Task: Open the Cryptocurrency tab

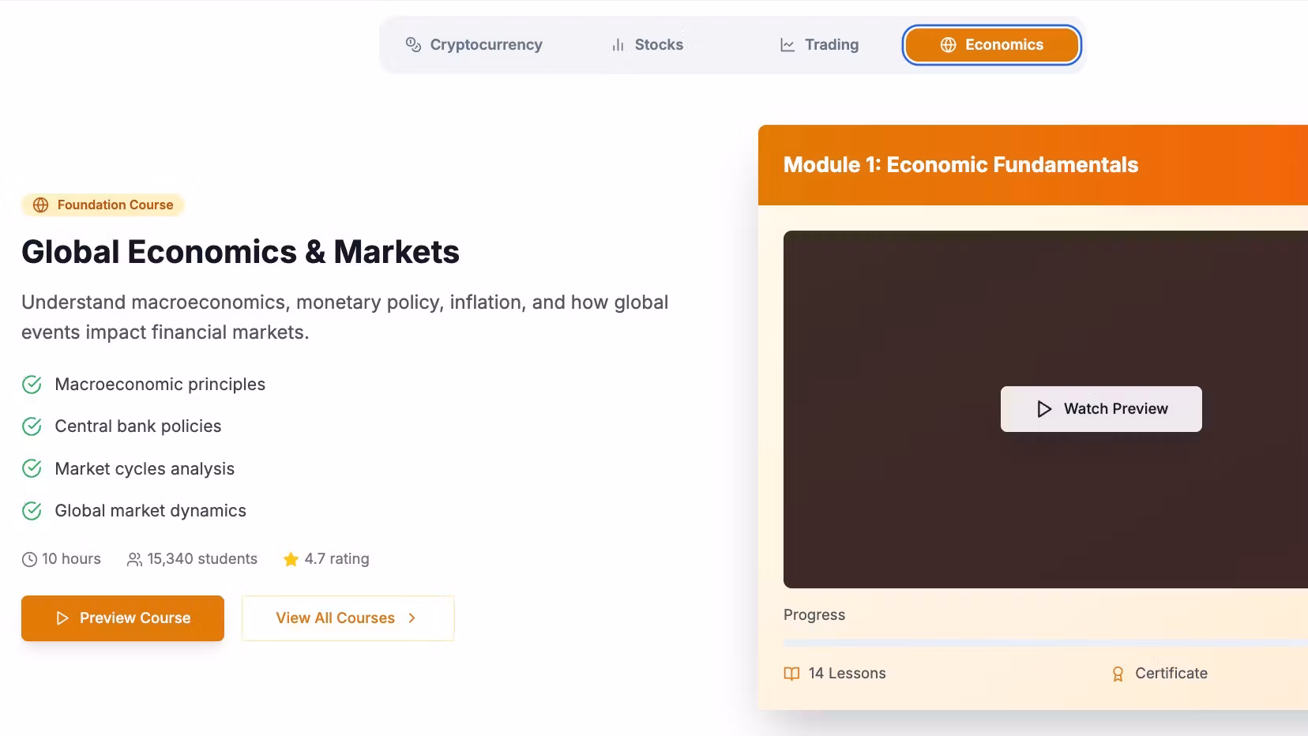Action: pos(474,45)
